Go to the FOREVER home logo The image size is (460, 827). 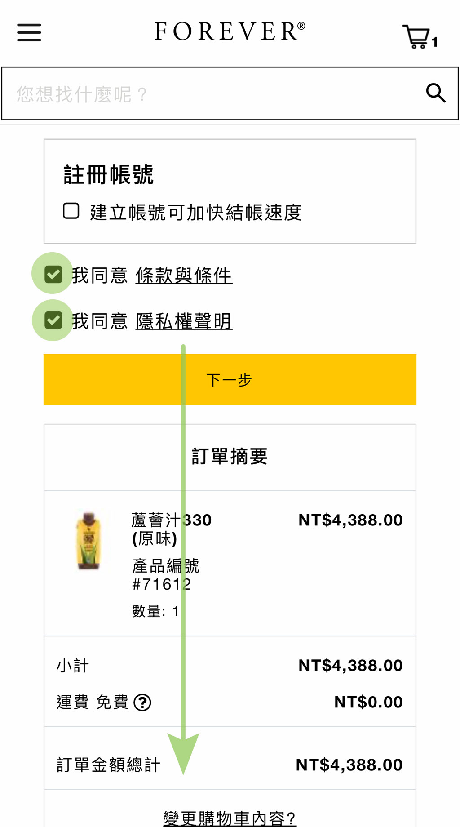click(x=230, y=31)
